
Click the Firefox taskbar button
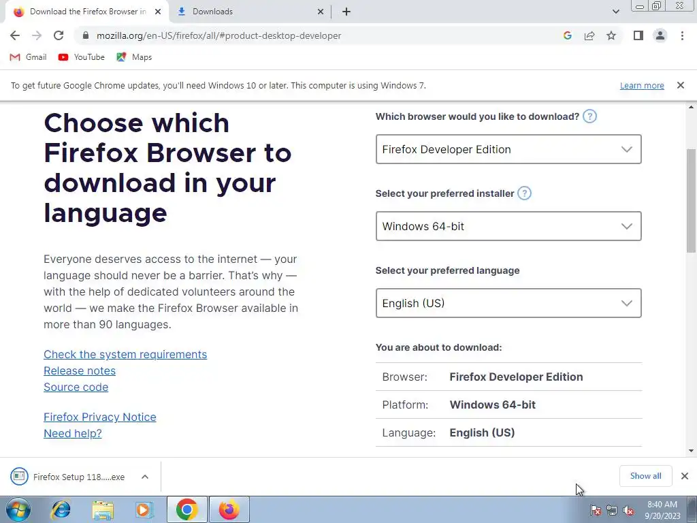[x=229, y=509]
